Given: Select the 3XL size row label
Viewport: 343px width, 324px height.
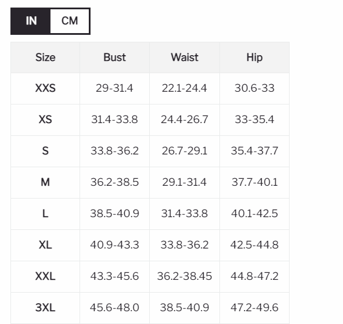Looking at the screenshot, I should point(45,307).
